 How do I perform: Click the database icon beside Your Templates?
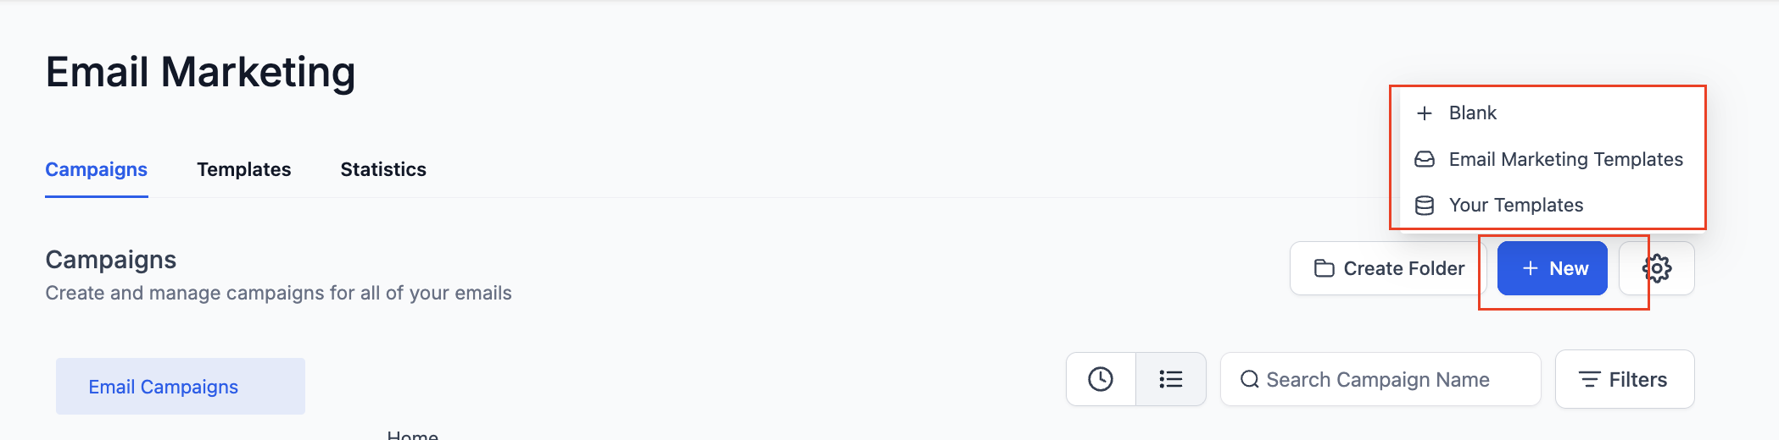point(1425,205)
